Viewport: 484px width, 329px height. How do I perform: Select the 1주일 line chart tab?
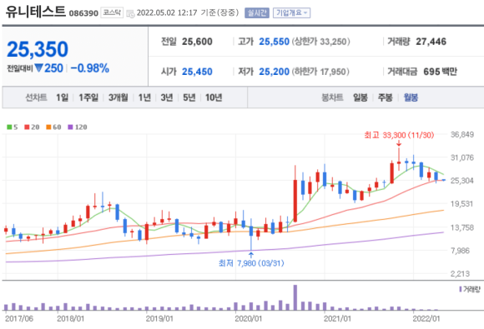88,97
